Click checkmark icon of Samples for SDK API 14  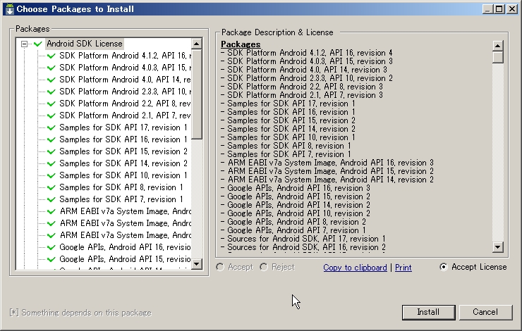pyautogui.click(x=51, y=163)
